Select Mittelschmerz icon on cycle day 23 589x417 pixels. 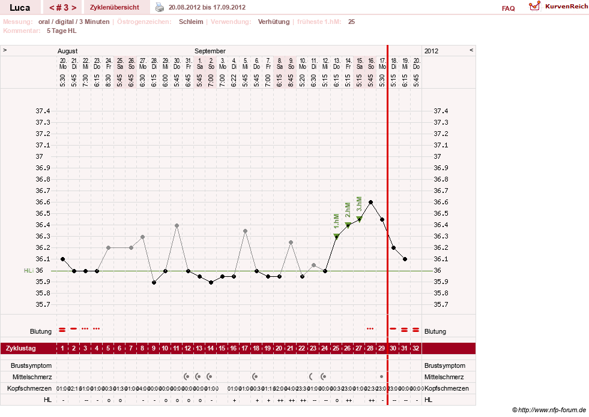pos(311,376)
